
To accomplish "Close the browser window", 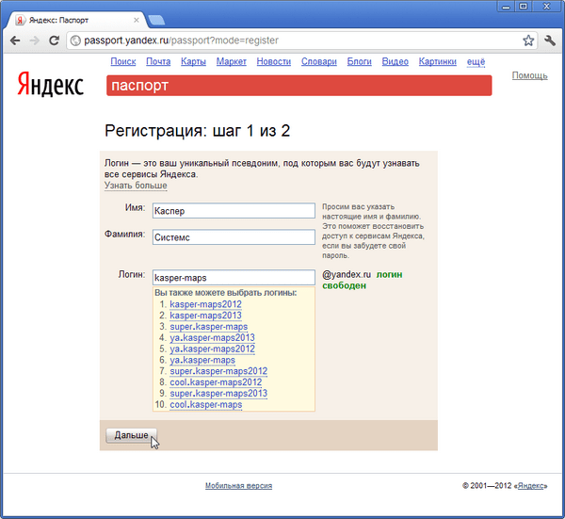I will click(x=546, y=7).
